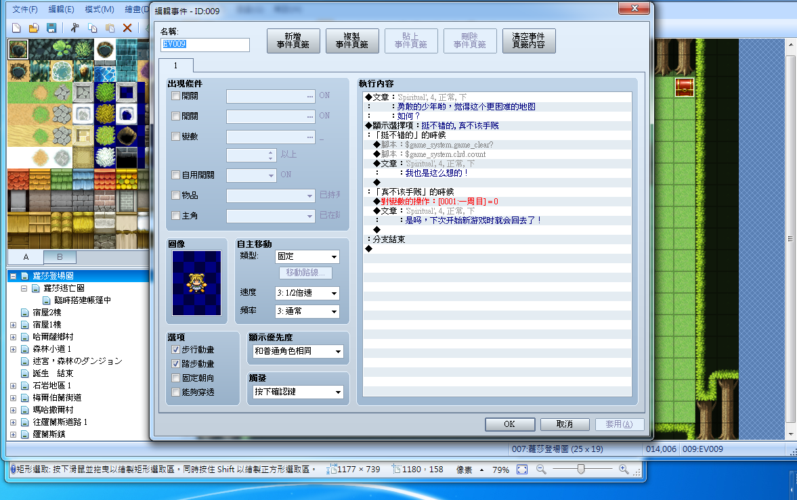Screen dimensions: 797x500
Task: Open the 觸發 dropdown showing 按下確認鍵
Action: 298,392
